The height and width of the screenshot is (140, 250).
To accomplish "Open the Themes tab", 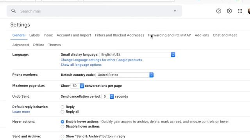I will pos(55,45).
